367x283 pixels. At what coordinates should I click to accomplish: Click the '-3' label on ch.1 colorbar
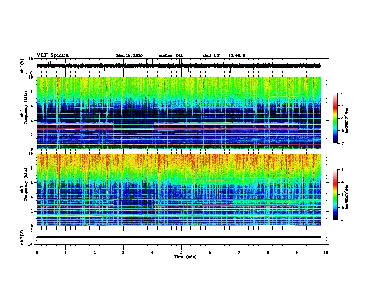342,93
